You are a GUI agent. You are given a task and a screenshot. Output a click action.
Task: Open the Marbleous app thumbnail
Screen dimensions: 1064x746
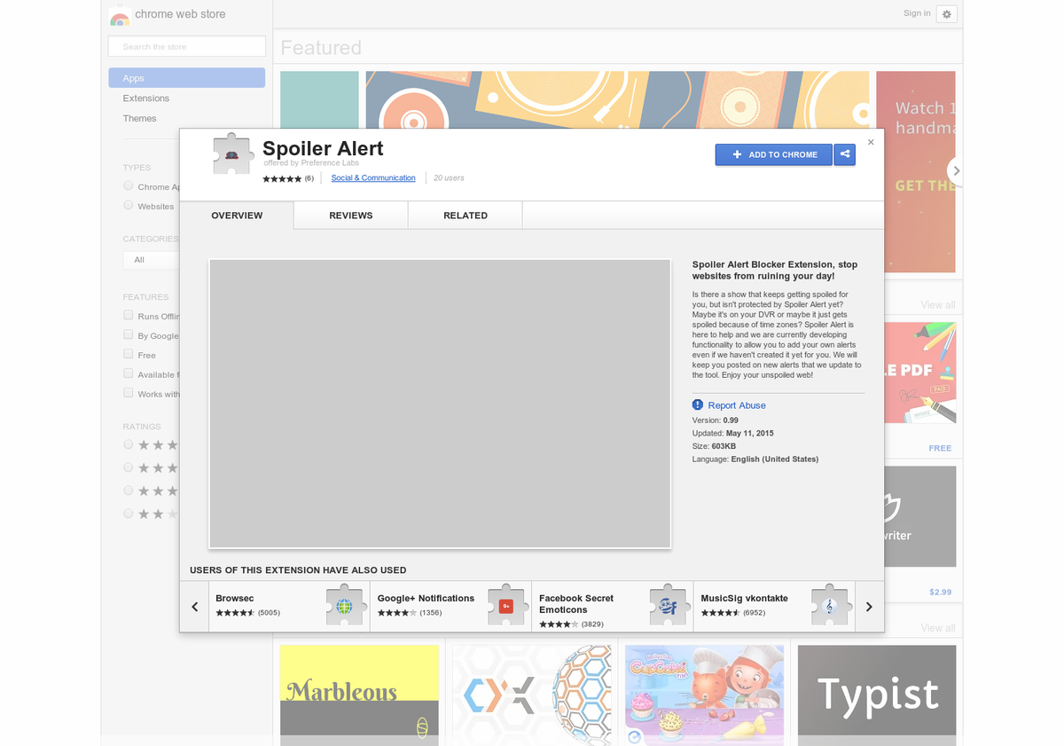[359, 695]
